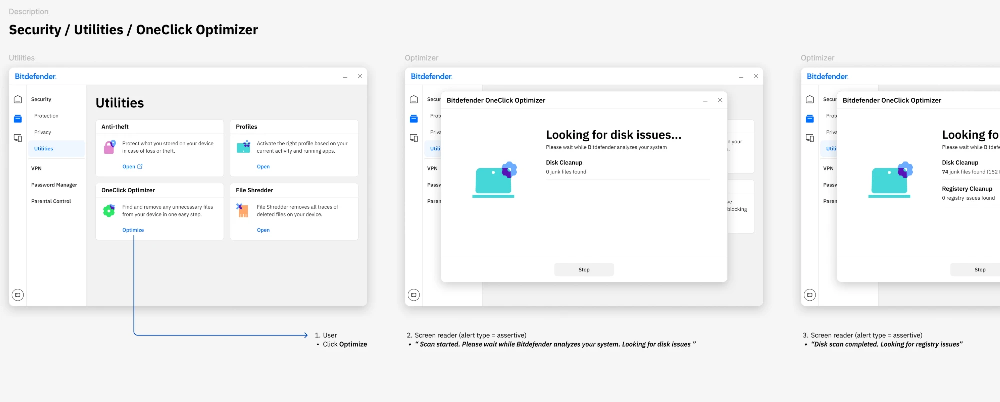
Task: Stop the scan in the middle Optimizer dialog
Action: click(584, 270)
